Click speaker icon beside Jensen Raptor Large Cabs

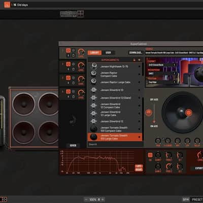click(x=94, y=81)
